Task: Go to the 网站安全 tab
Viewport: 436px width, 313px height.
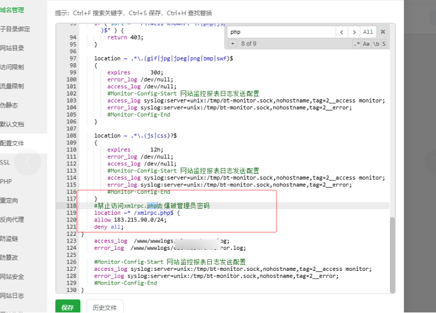Action: pyautogui.click(x=12, y=276)
